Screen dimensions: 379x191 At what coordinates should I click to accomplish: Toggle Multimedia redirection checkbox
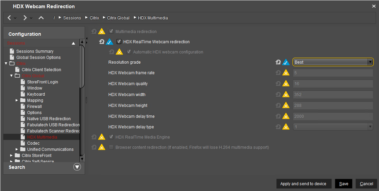click(x=111, y=31)
